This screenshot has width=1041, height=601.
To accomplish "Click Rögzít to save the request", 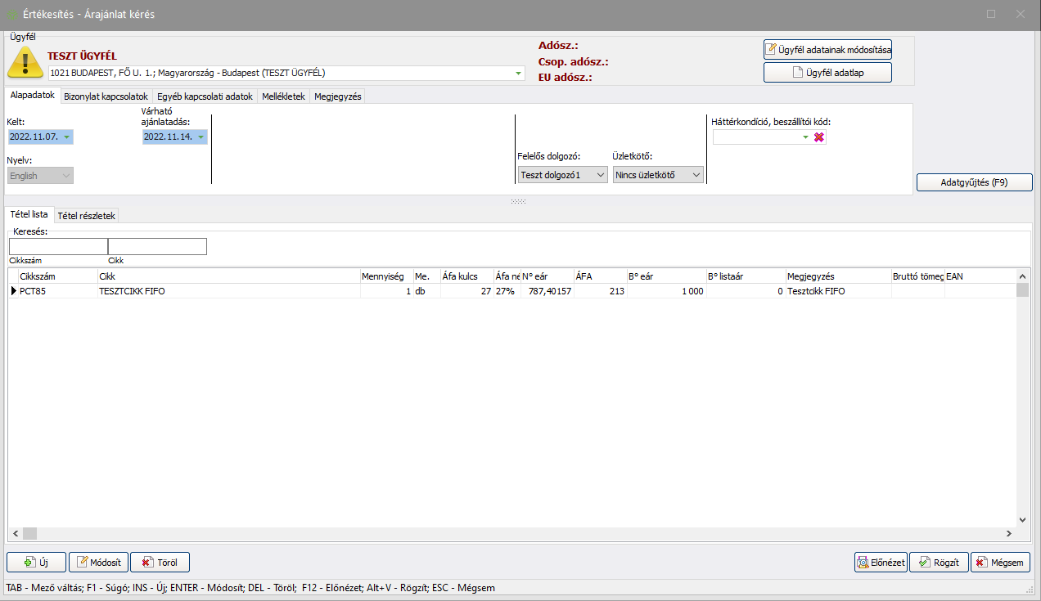I will coord(939,562).
